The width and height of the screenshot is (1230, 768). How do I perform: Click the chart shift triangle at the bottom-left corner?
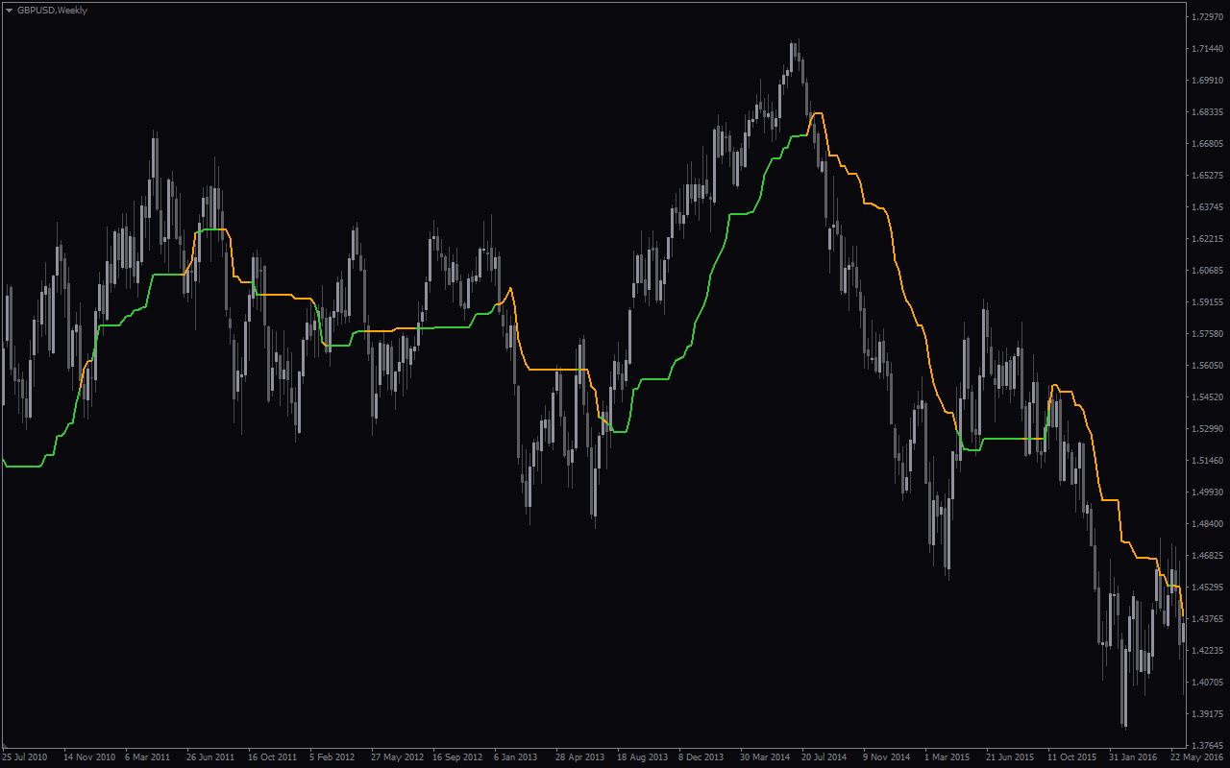tap(4, 746)
